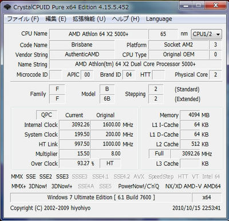Click the greyed SpeedStep feature label
This screenshot has height=221, width=229.
[x=161, y=176]
